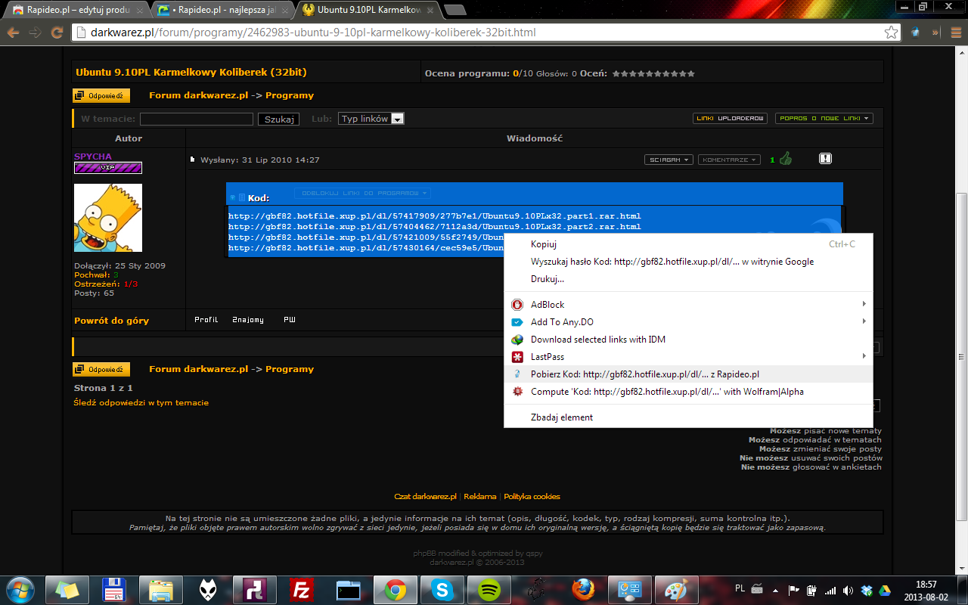This screenshot has width=968, height=605.
Task: Open Spotify from the taskbar
Action: click(x=489, y=589)
